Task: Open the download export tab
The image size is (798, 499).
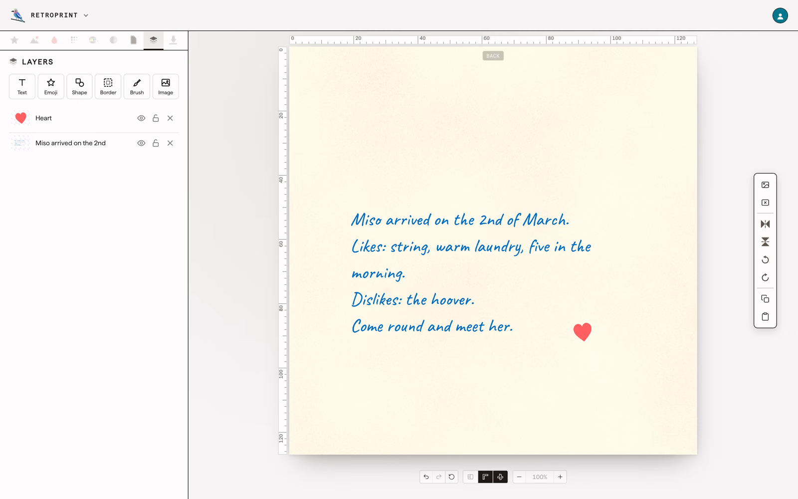Action: [173, 40]
